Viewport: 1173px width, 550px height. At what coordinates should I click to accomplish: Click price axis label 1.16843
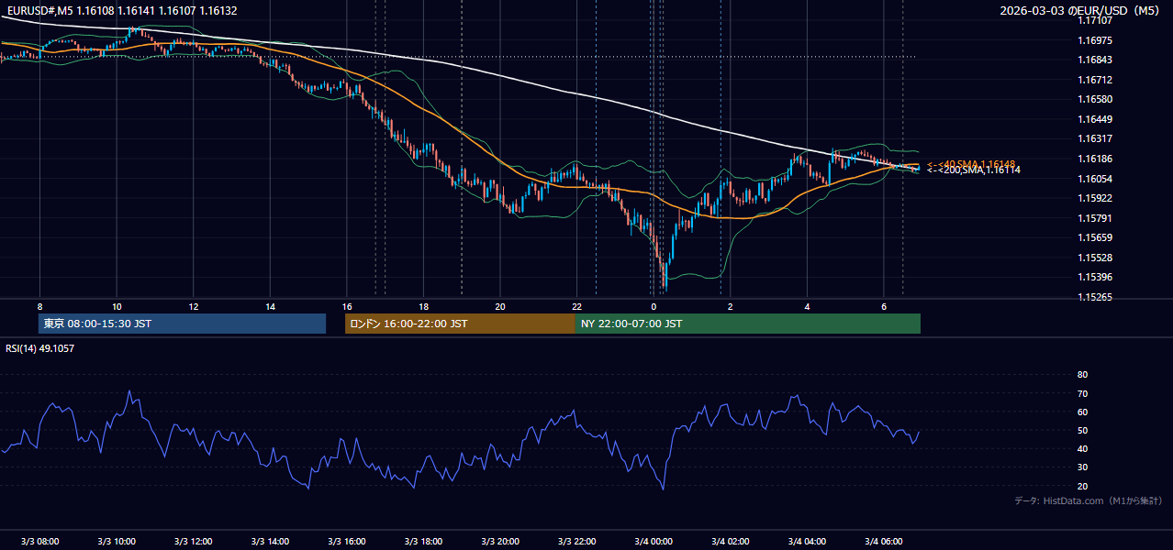1095,60
